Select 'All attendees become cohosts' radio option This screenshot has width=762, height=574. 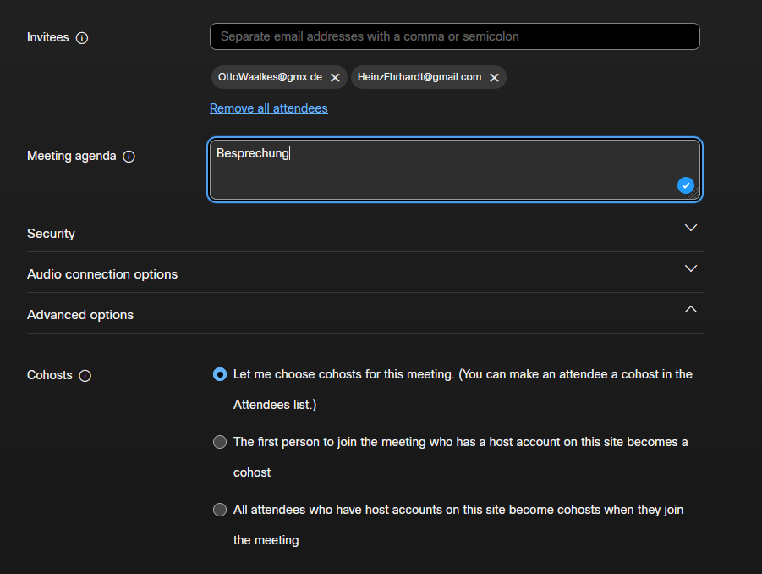pyautogui.click(x=220, y=510)
